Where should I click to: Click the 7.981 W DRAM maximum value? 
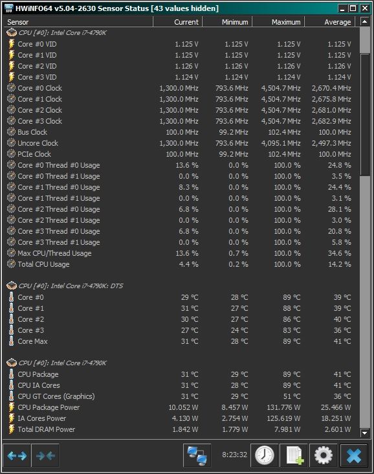coord(287,429)
